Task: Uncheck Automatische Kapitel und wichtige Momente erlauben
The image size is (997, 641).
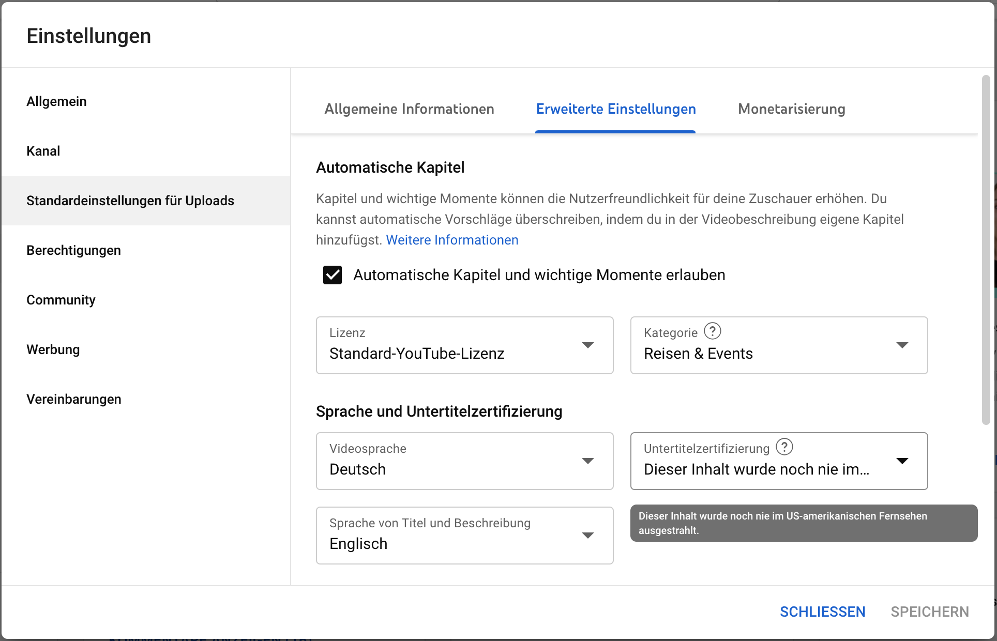Action: click(333, 275)
